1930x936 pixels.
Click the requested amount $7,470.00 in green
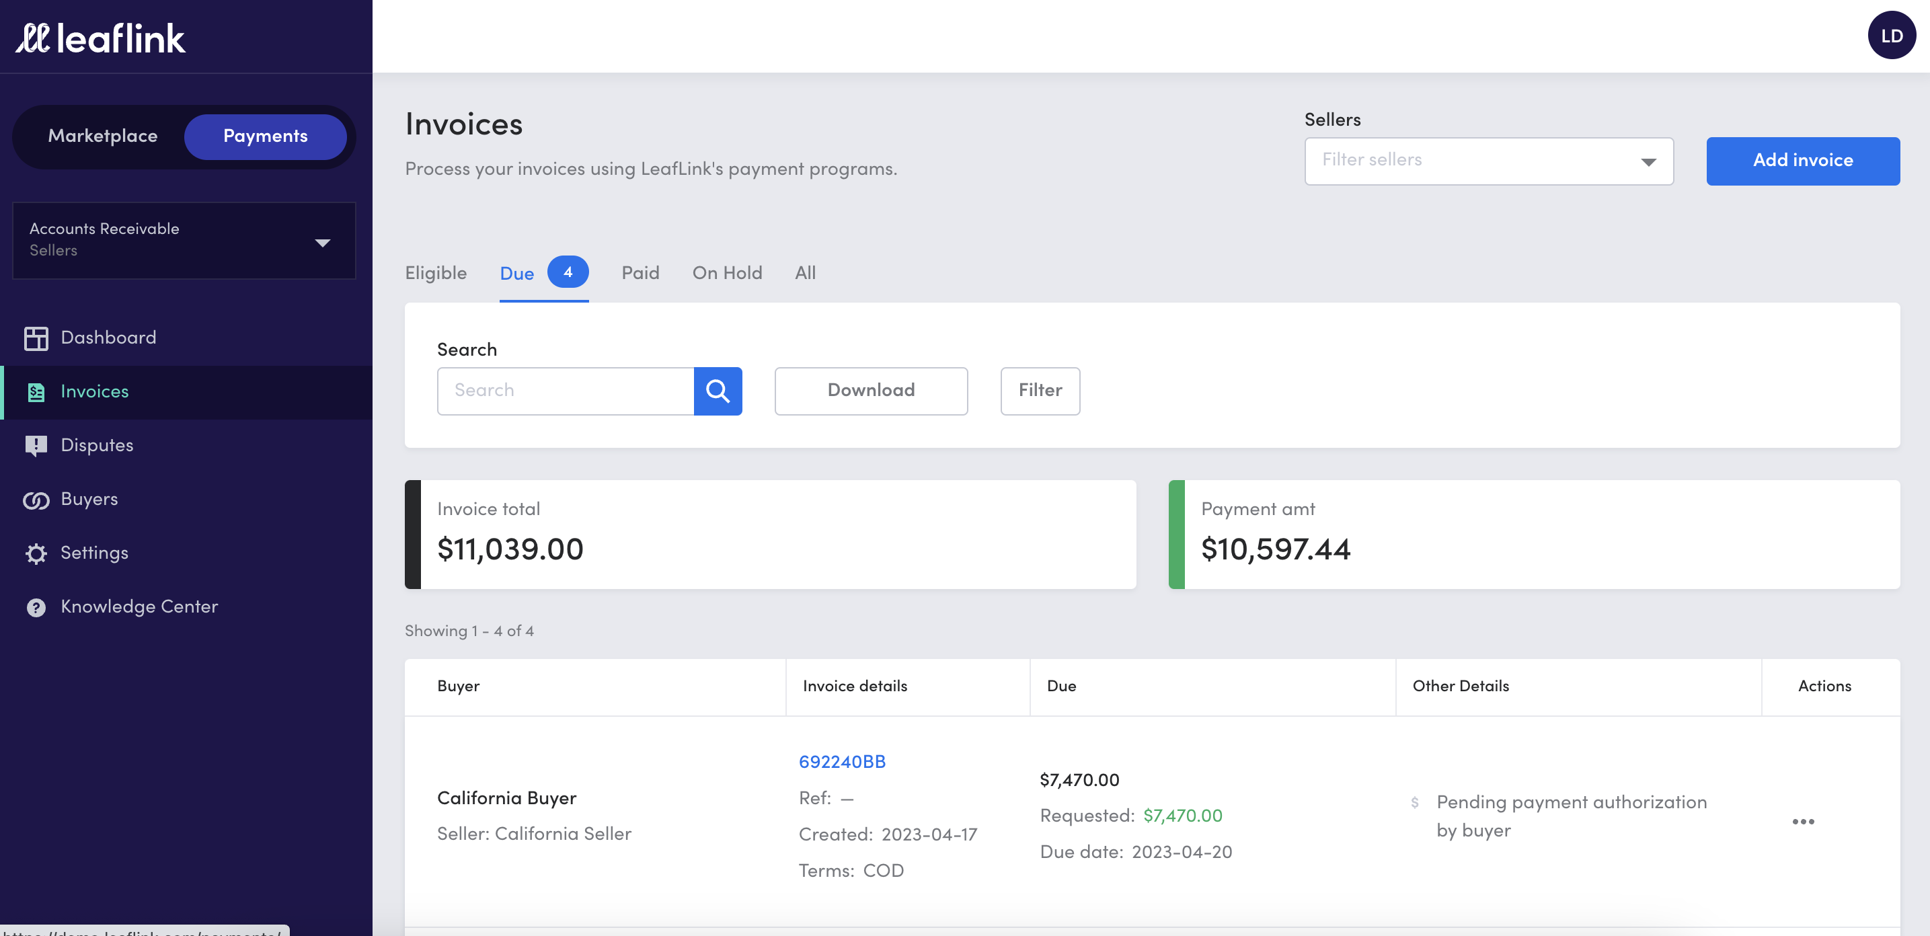click(1182, 816)
